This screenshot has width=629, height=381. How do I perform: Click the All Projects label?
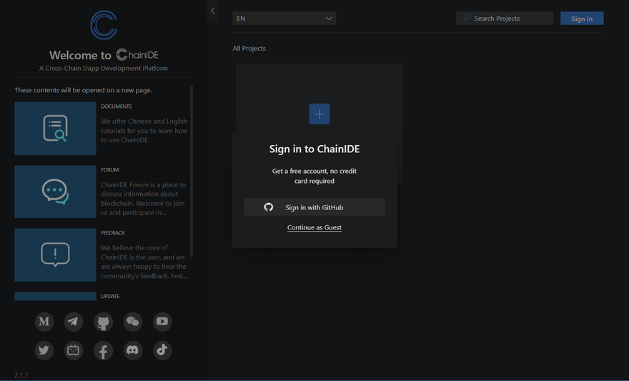point(249,48)
